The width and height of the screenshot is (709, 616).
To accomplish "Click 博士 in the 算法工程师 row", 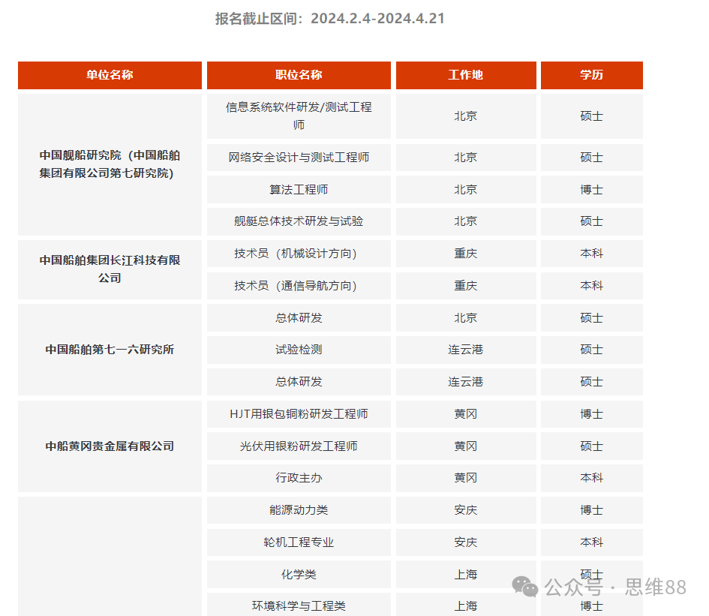I will point(591,190).
